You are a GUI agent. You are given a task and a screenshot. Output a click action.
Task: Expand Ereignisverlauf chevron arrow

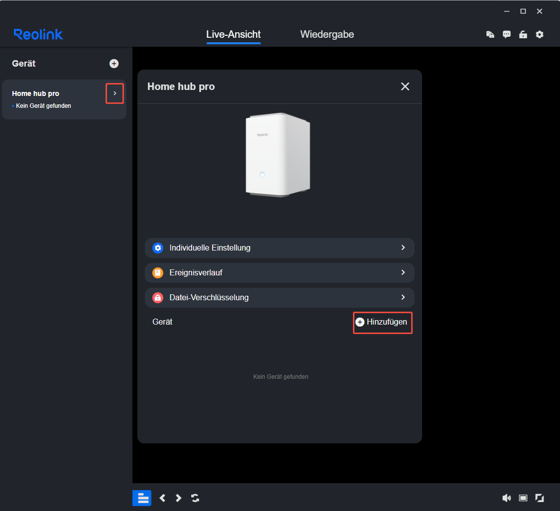point(403,272)
